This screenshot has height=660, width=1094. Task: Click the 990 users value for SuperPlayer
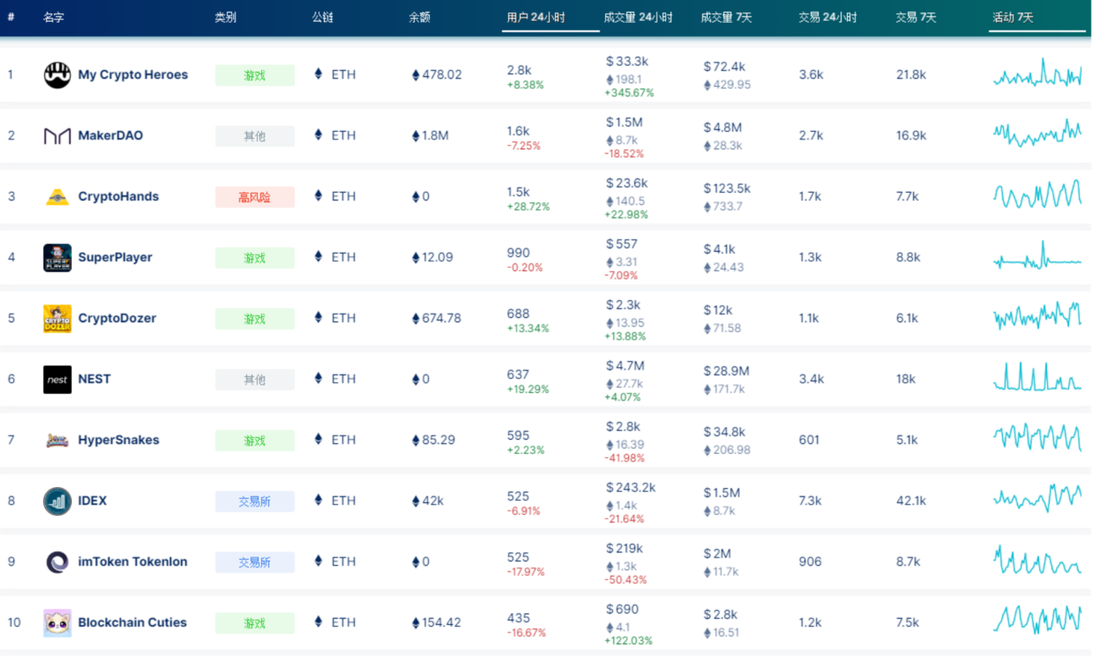pyautogui.click(x=518, y=254)
